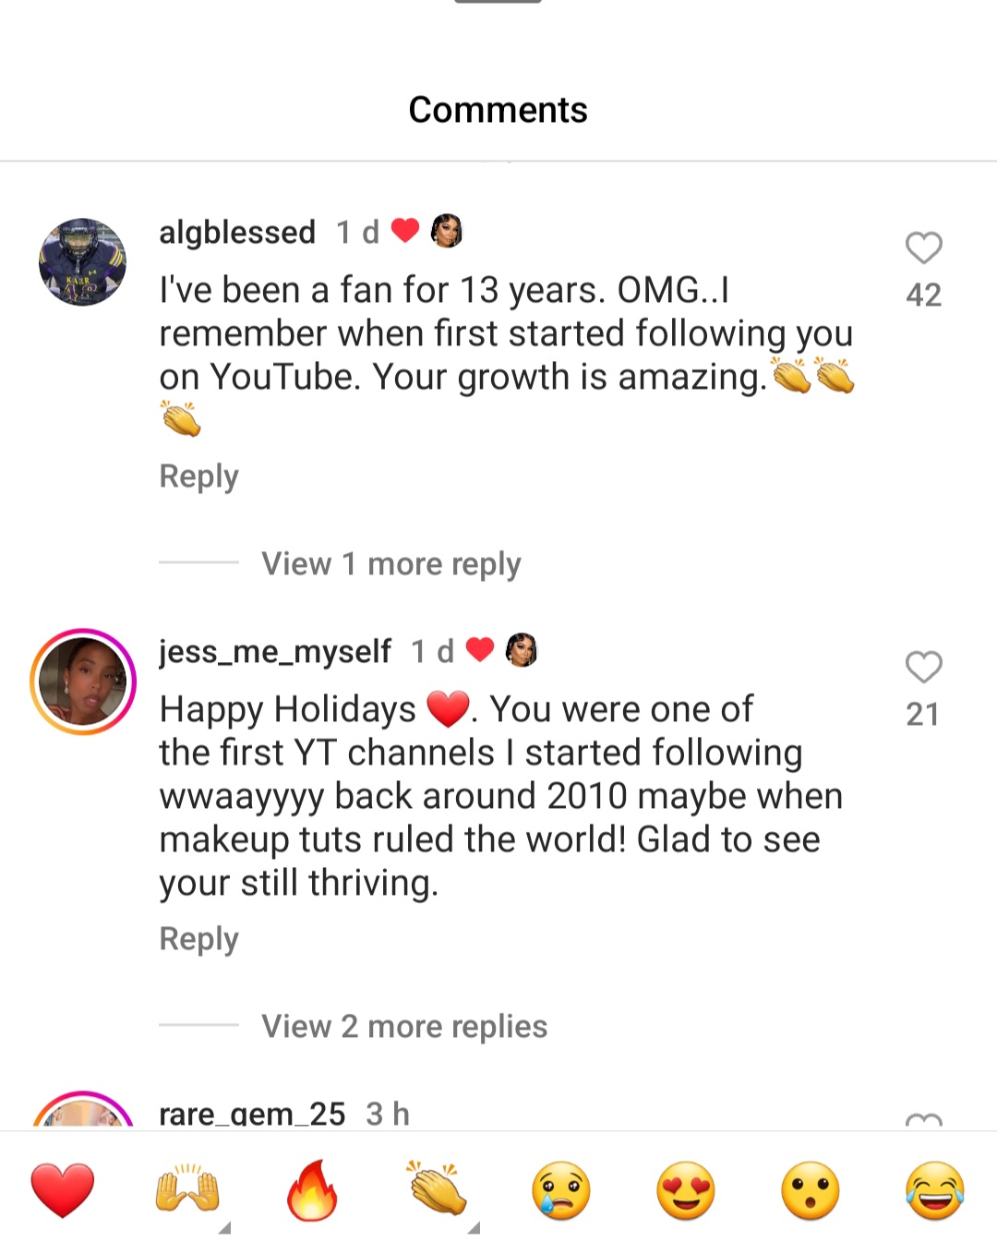View jess_me_myself's story profile picture
997x1242 pixels.
[x=83, y=681]
